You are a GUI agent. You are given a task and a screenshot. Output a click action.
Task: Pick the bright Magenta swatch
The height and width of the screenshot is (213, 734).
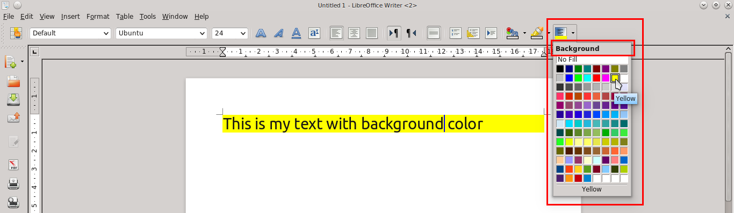point(606,78)
